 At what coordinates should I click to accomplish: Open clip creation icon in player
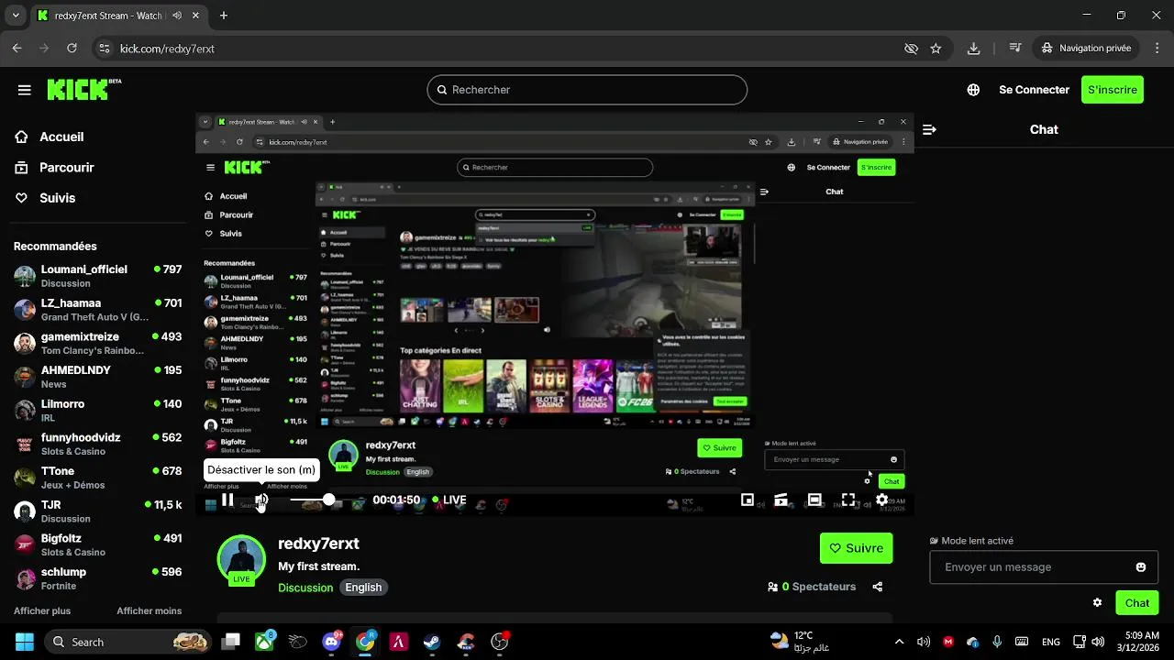coord(781,500)
